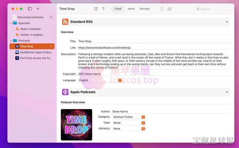Collapse the Podcasts folder chevron
239x148 pixels.
11,41
